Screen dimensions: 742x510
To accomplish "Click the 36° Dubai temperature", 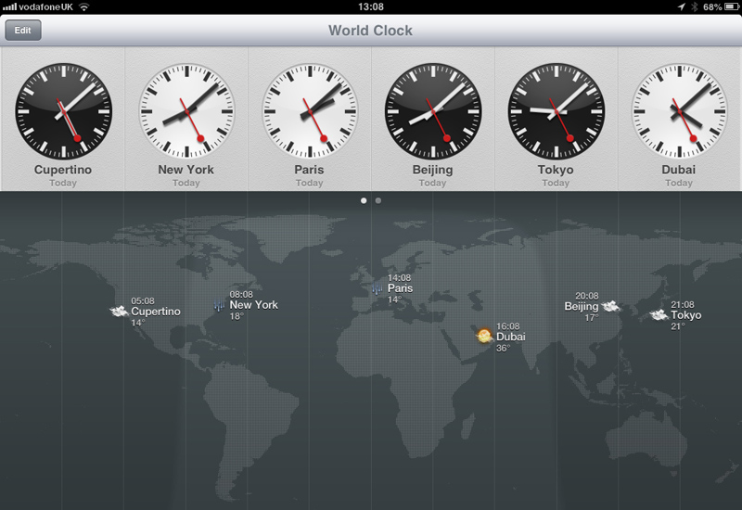I will [x=503, y=349].
